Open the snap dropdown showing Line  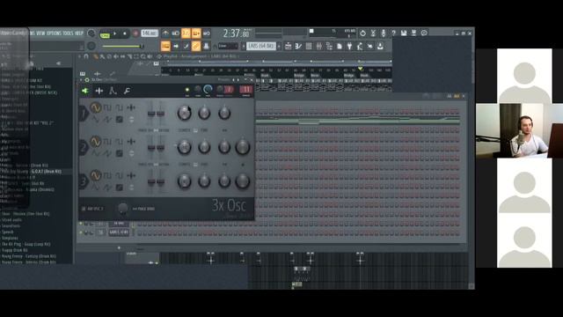[x=228, y=46]
